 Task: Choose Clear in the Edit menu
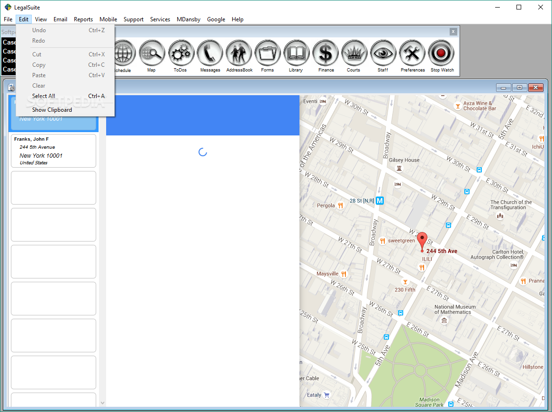[65, 86]
